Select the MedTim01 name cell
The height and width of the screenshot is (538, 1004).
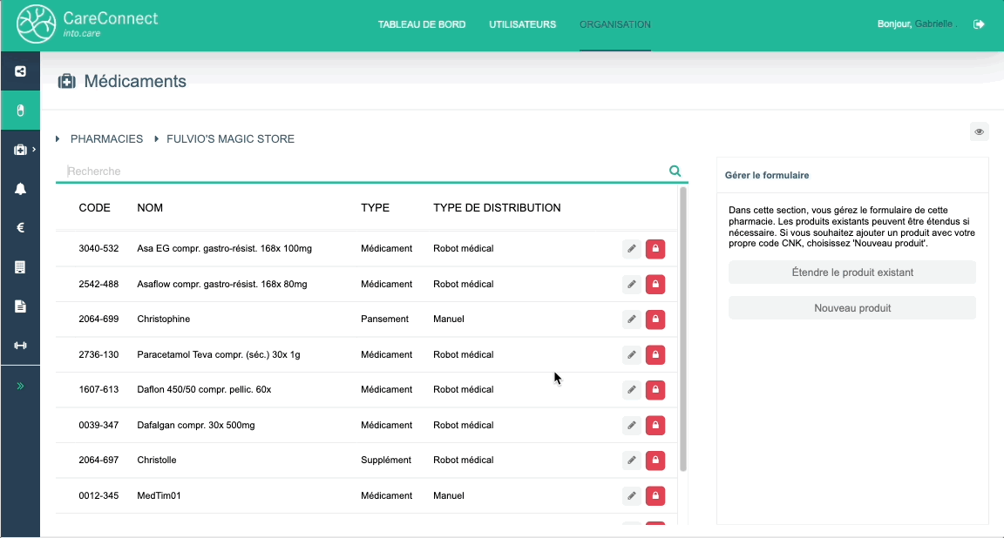[x=159, y=495]
